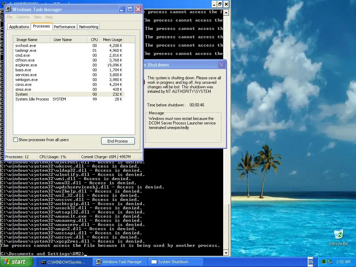This screenshot has width=356, height=267.
Task: Select the winlogon.exe process row
Action: (69, 80)
